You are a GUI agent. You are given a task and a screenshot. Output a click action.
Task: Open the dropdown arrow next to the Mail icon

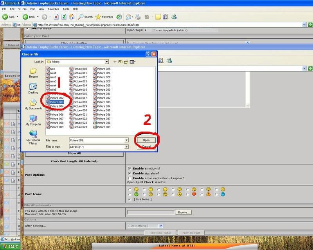pyautogui.click(x=132, y=17)
